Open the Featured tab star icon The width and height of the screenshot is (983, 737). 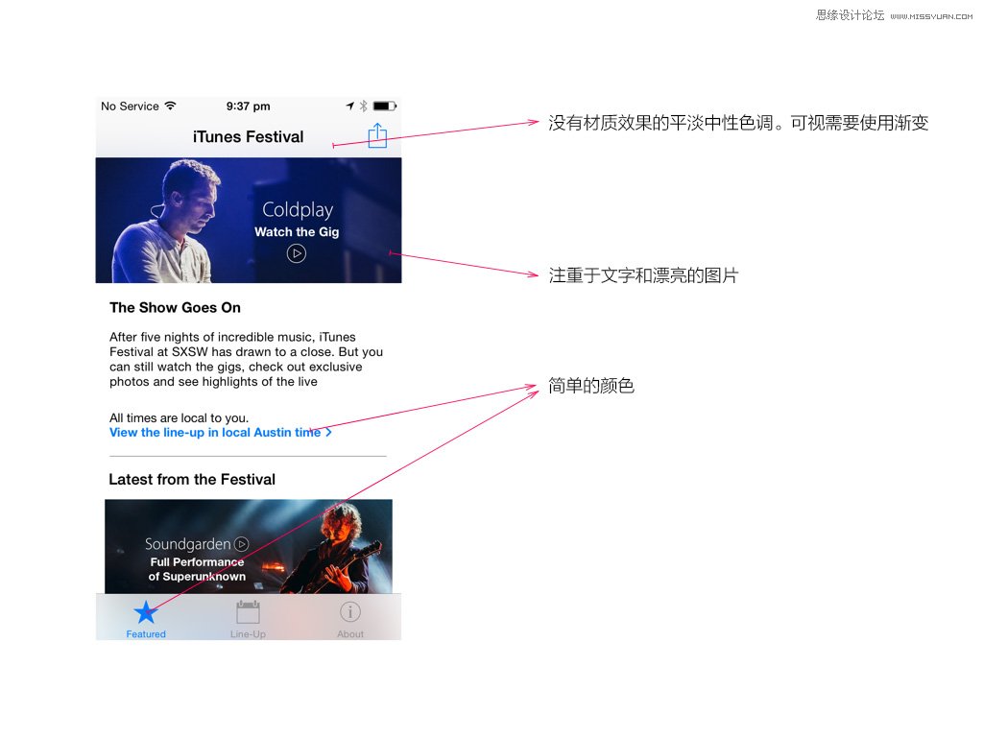146,612
